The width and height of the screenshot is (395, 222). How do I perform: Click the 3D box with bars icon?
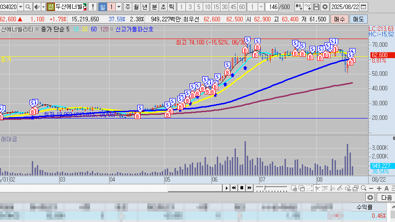(348, 188)
